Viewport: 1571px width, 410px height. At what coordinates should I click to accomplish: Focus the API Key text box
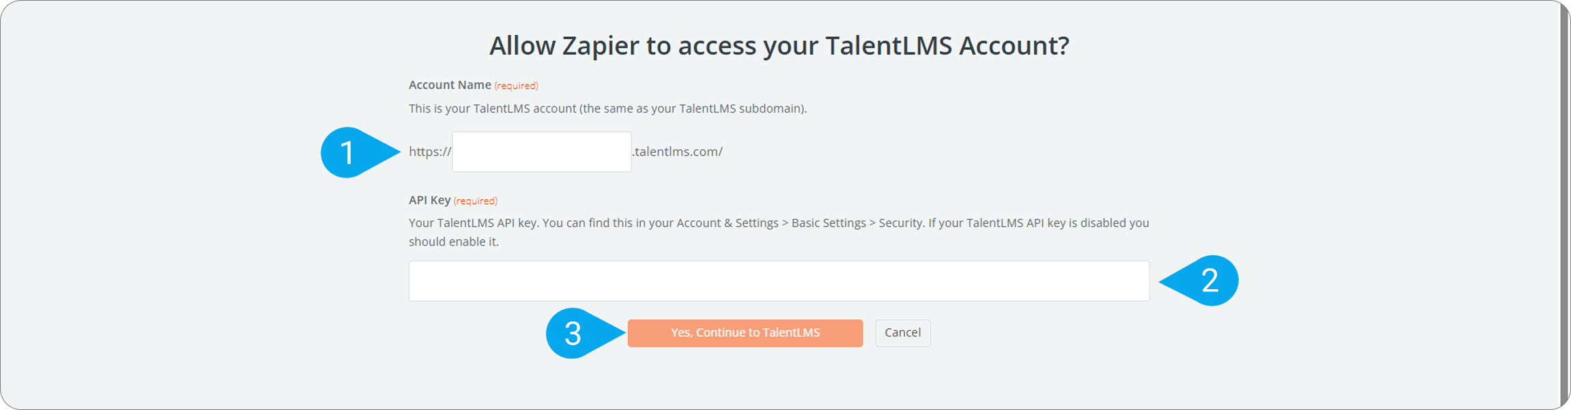779,280
